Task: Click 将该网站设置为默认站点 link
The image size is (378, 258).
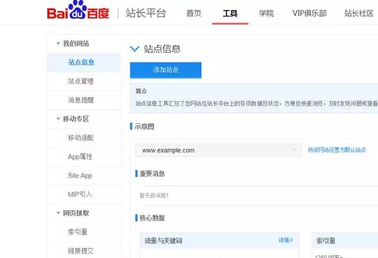Action: point(337,150)
